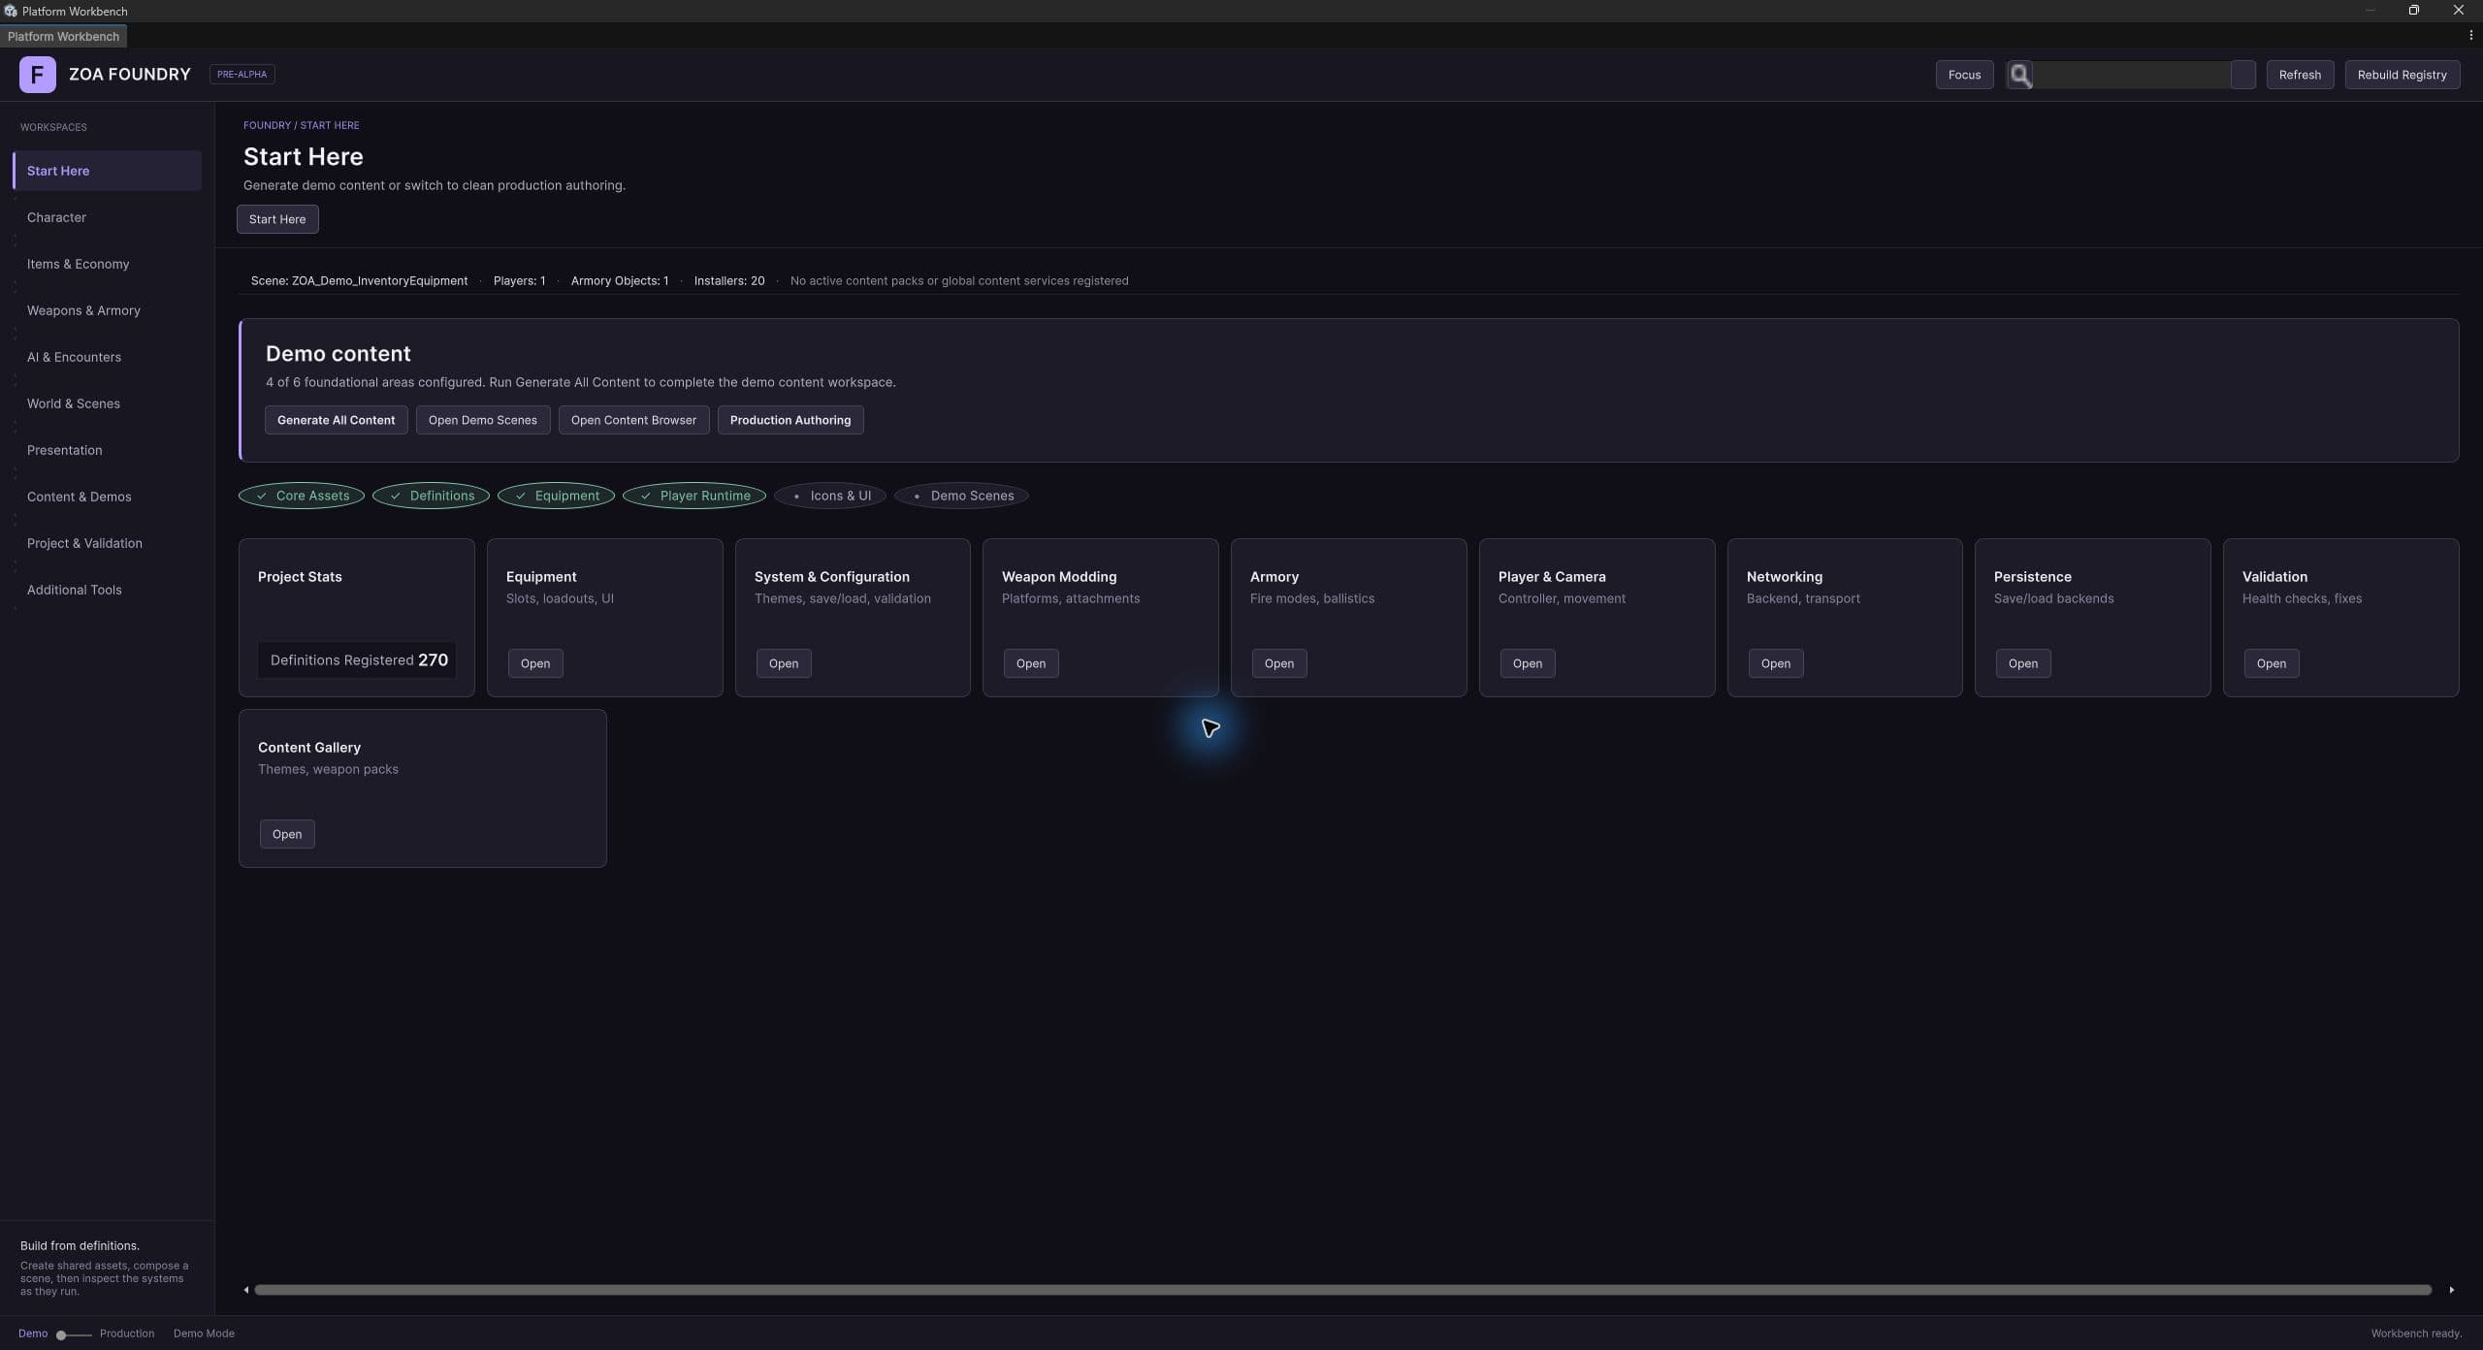Click the magnifier search icon
Image resolution: width=2483 pixels, height=1350 pixels.
tap(2020, 75)
